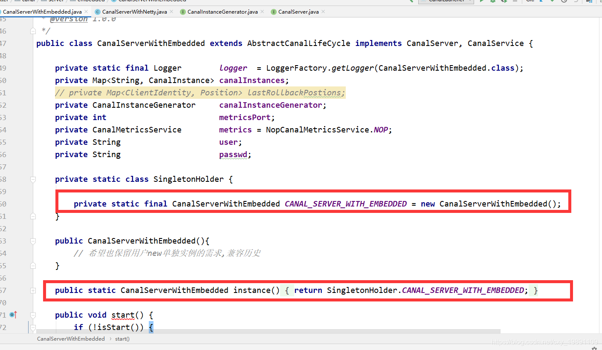Select the CanalServer.java tab
Viewport: 602px width, 350px height.
[298, 11]
